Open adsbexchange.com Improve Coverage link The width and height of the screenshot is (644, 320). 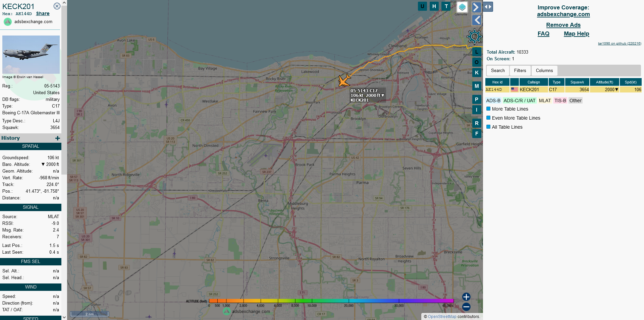[563, 14]
